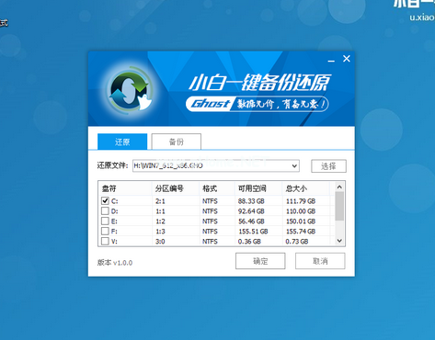This screenshot has width=435, height=340.
Task: Click the 88.33 GB free space cell
Action: (251, 201)
